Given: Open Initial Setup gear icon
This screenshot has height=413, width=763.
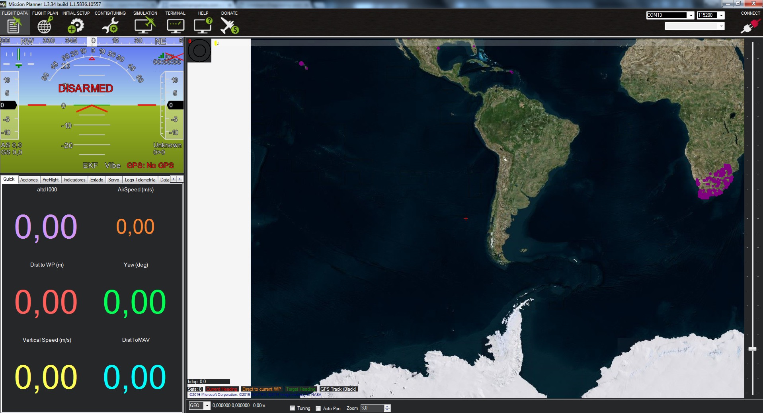Looking at the screenshot, I should click(76, 25).
